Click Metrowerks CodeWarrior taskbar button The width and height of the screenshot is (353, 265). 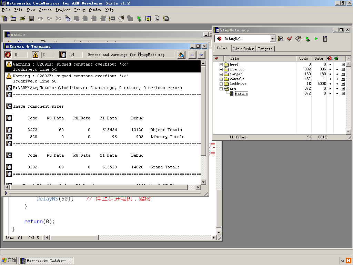click(46, 261)
